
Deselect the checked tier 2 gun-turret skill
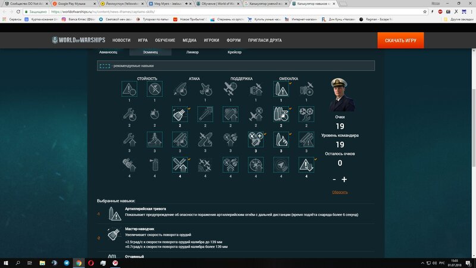pos(180,114)
